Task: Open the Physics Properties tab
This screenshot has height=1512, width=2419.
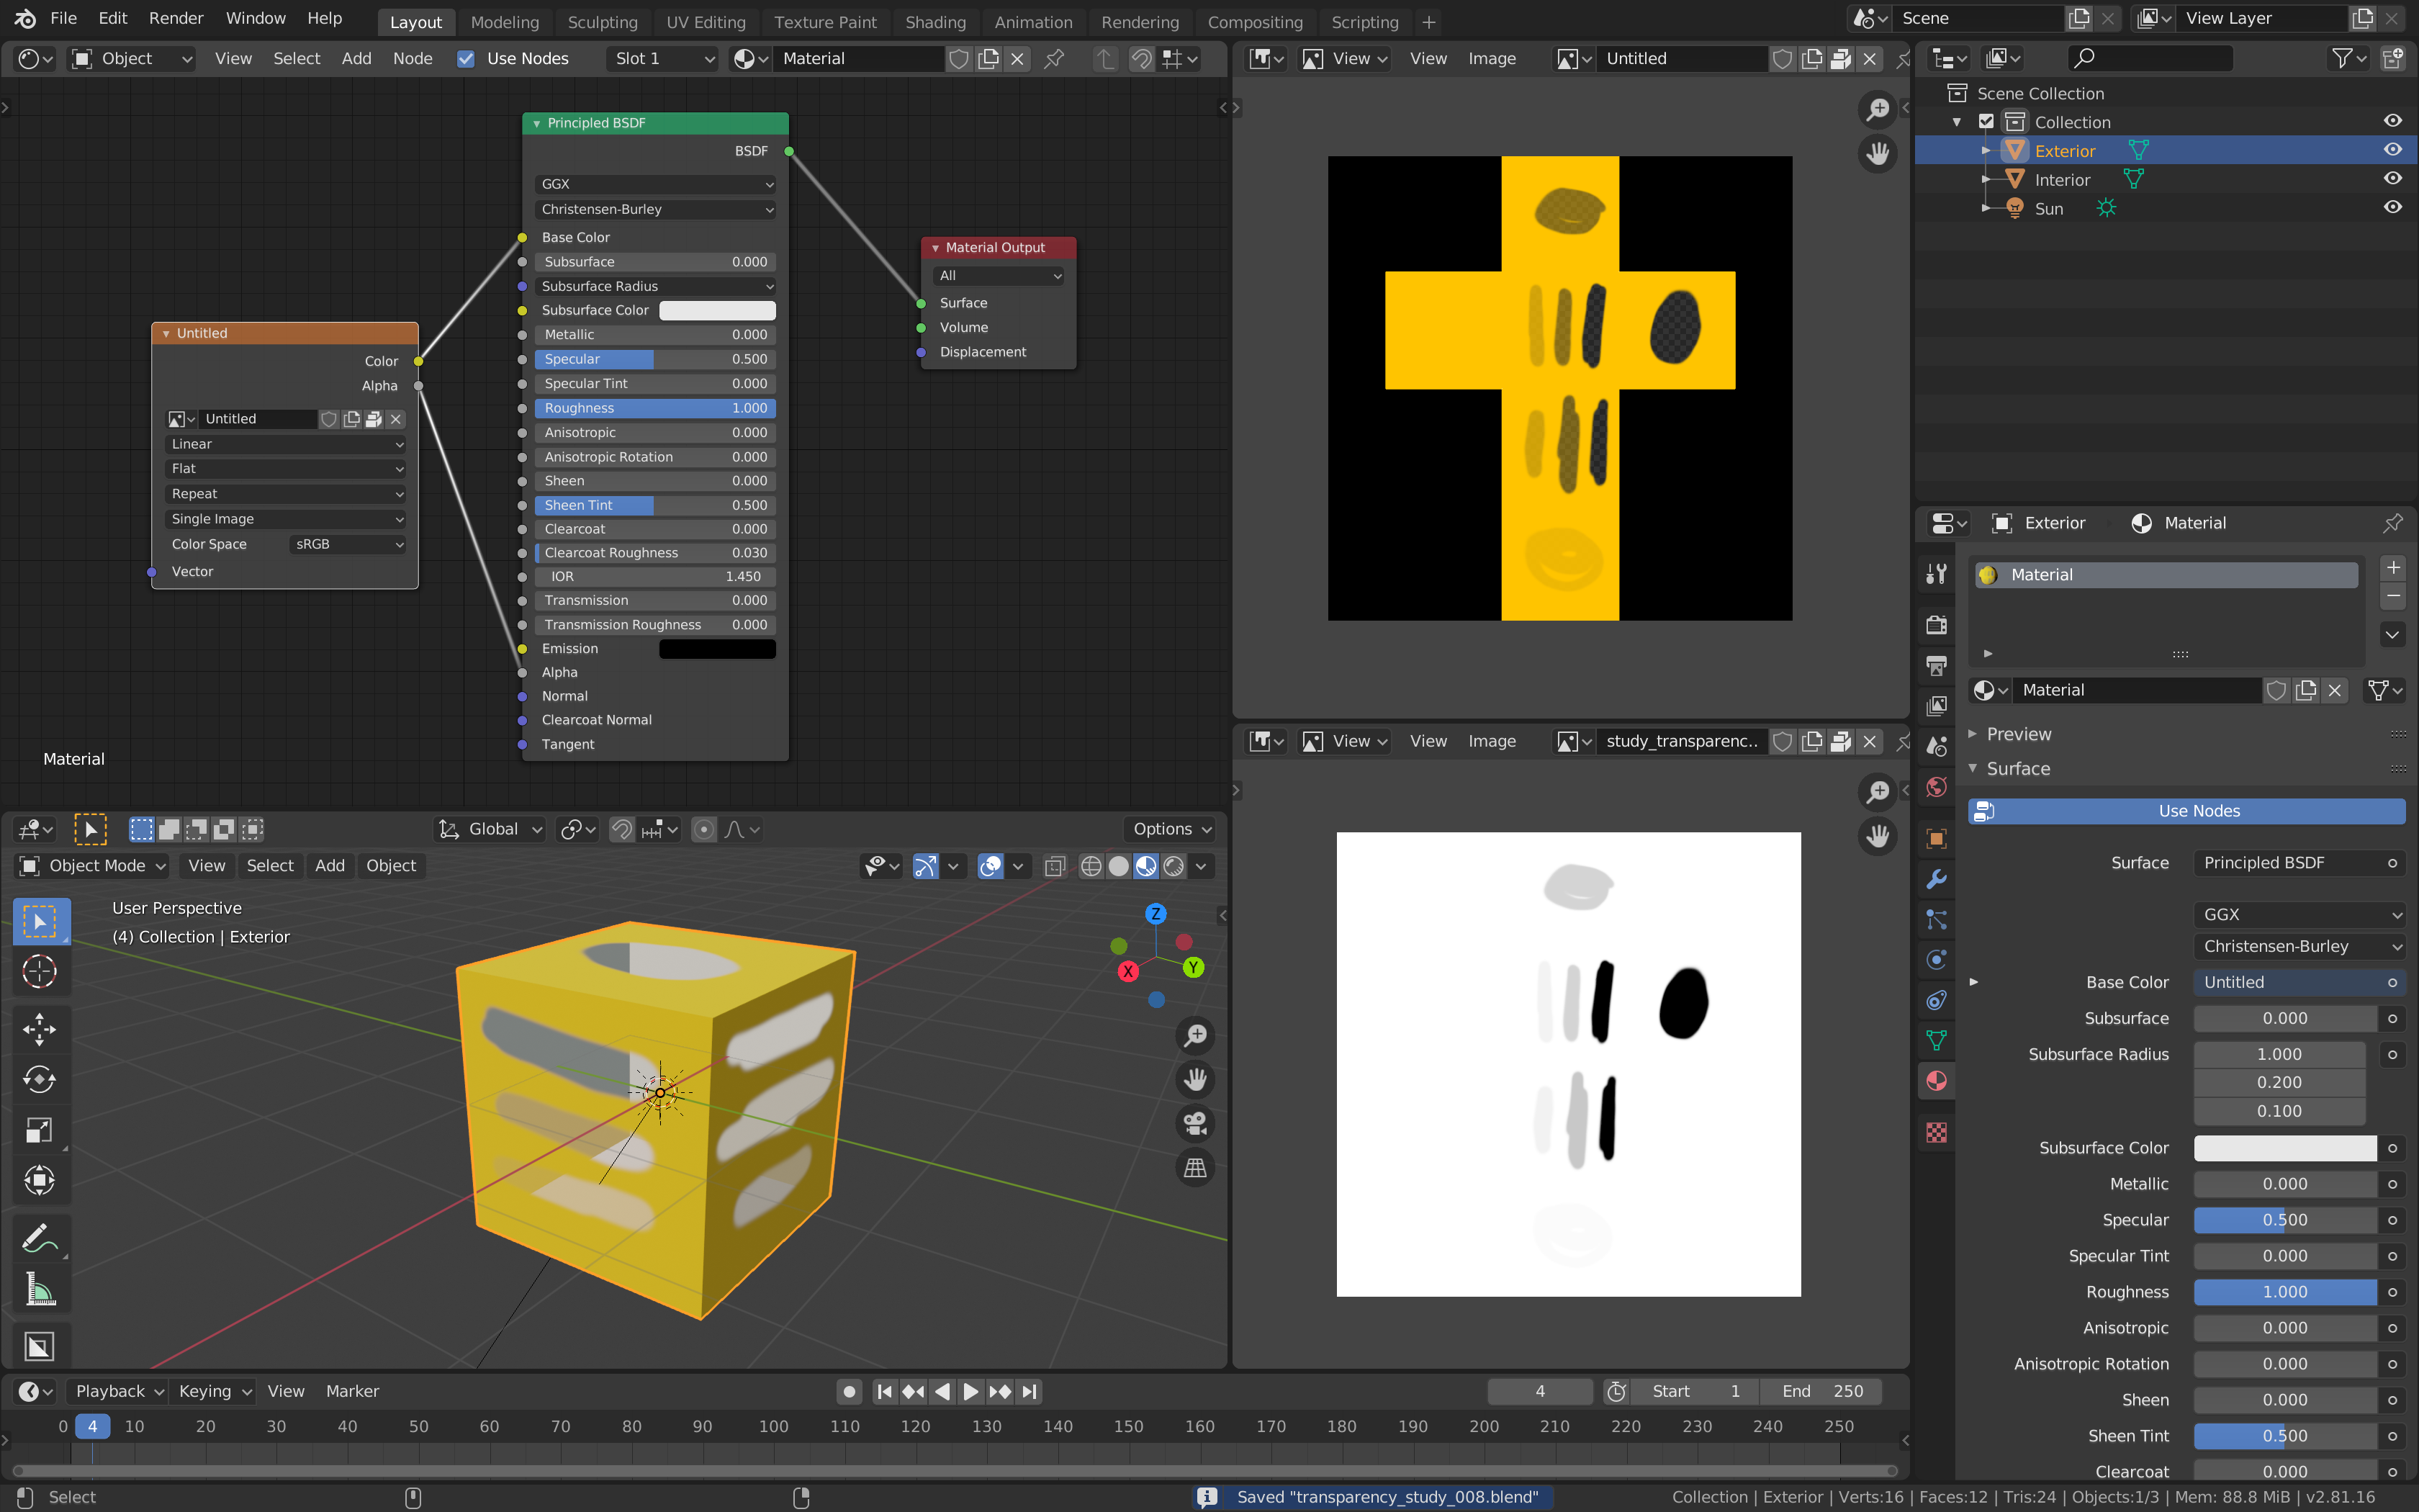Action: point(1936,959)
